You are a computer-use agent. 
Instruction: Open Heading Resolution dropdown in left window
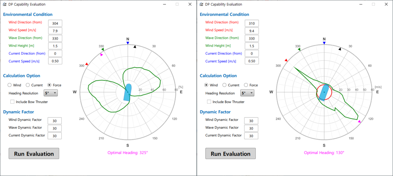point(51,93)
